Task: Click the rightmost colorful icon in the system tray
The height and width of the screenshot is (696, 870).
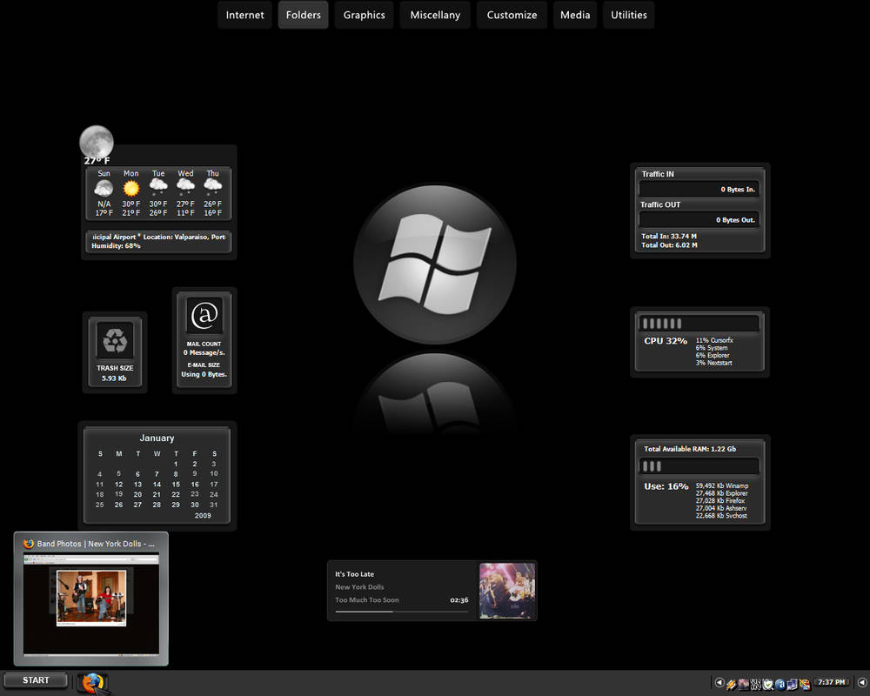Action: (x=804, y=683)
